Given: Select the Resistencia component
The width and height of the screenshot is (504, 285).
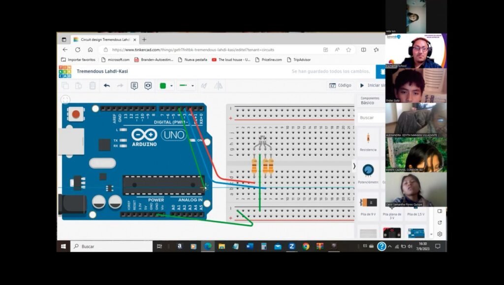Looking at the screenshot, I should (368, 142).
